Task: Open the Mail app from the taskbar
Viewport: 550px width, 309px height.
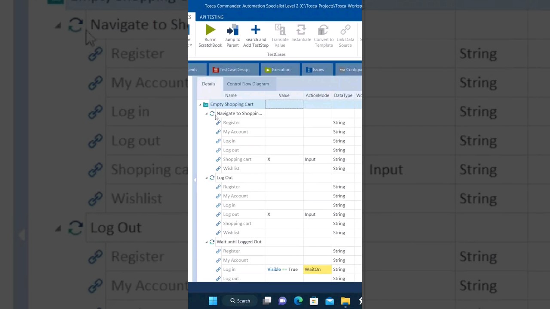Action: pyautogui.click(x=330, y=301)
